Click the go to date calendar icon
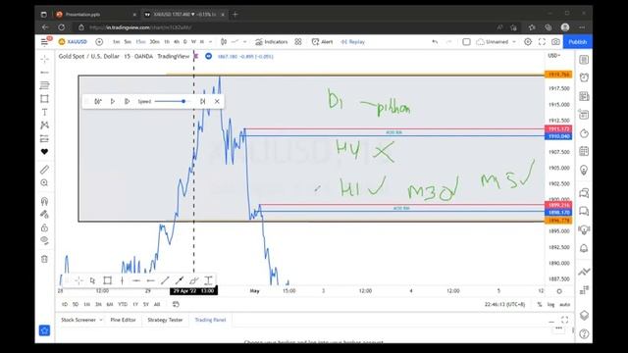 coord(176,305)
